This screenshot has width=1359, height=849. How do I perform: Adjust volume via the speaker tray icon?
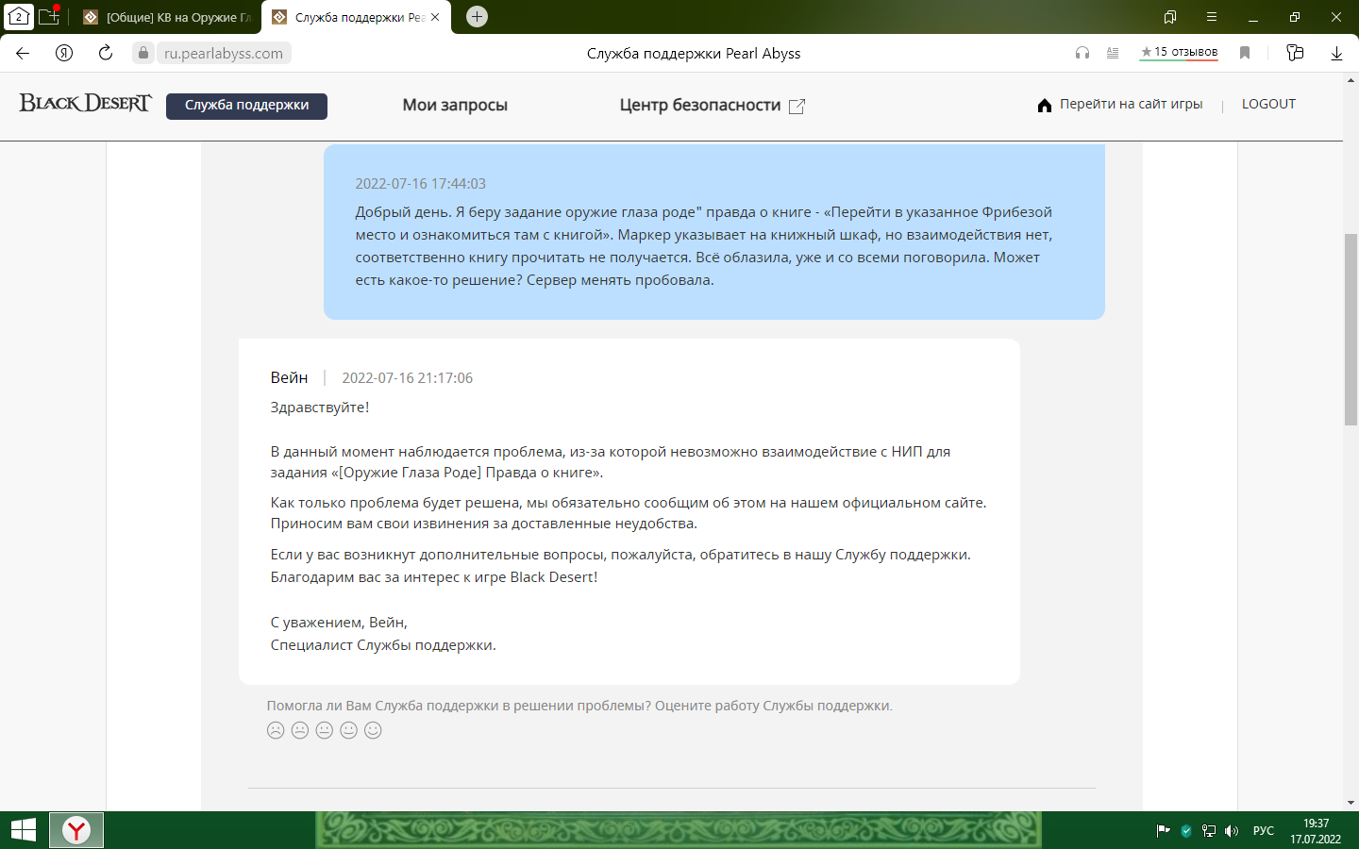click(x=1232, y=831)
